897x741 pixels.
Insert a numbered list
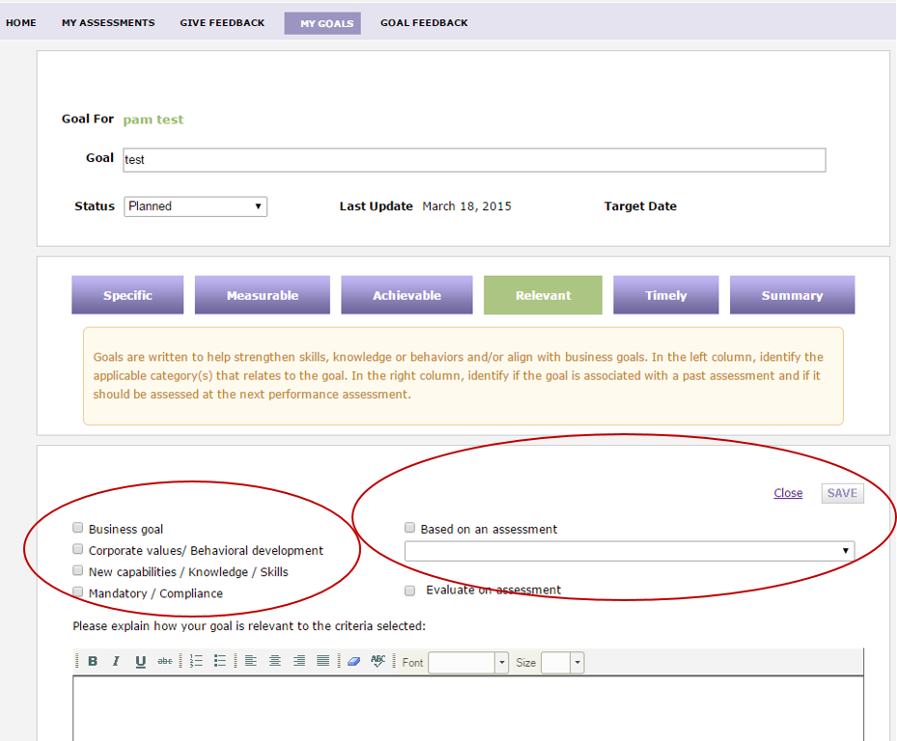click(x=196, y=662)
